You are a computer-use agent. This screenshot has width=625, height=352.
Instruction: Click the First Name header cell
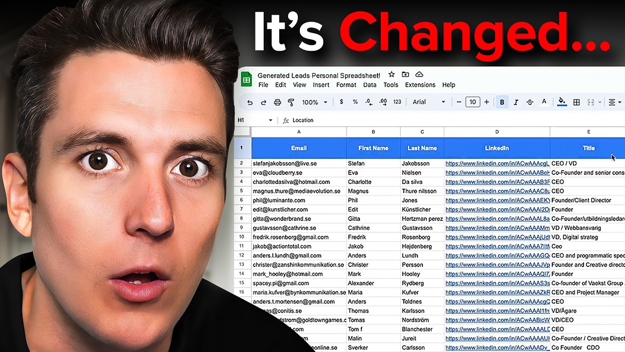[374, 148]
